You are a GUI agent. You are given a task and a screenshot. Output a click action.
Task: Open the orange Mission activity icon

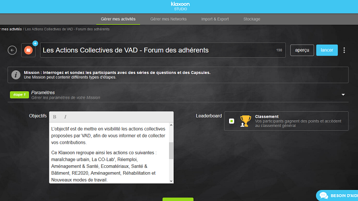(x=28, y=50)
